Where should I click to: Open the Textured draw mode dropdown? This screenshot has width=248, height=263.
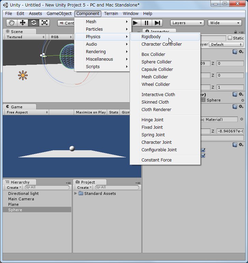coord(25,37)
